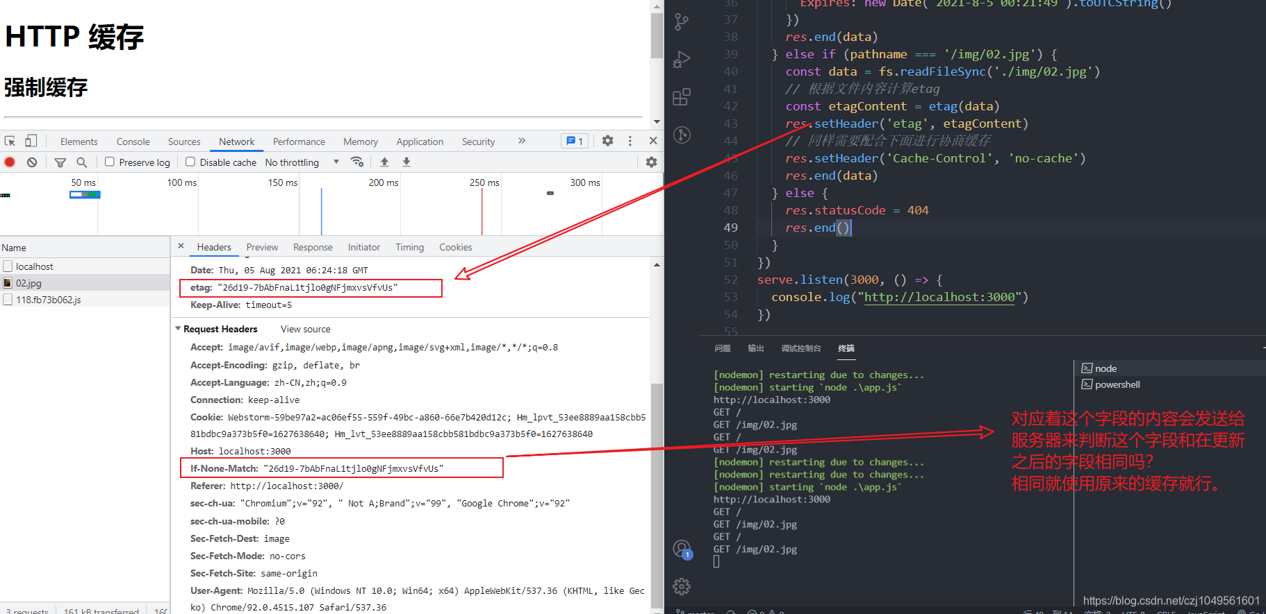
Task: Clear the network log icon
Action: pyautogui.click(x=32, y=162)
